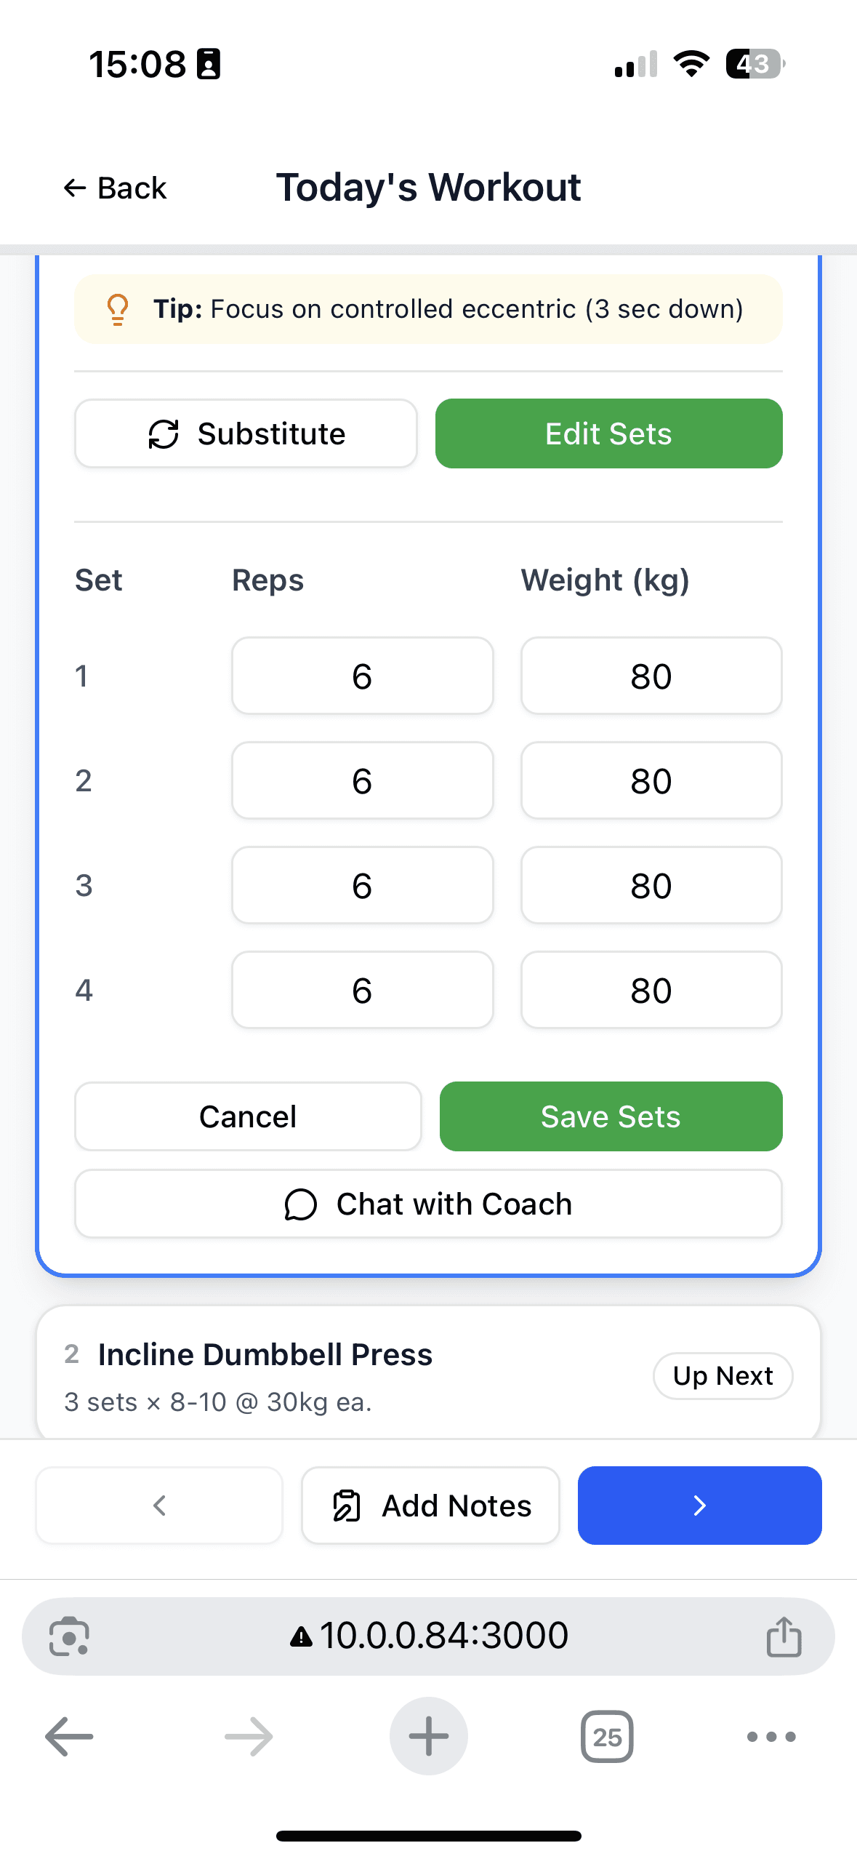The image size is (857, 1859).
Task: Tap the blue next exercise chevron
Action: [x=699, y=1505]
